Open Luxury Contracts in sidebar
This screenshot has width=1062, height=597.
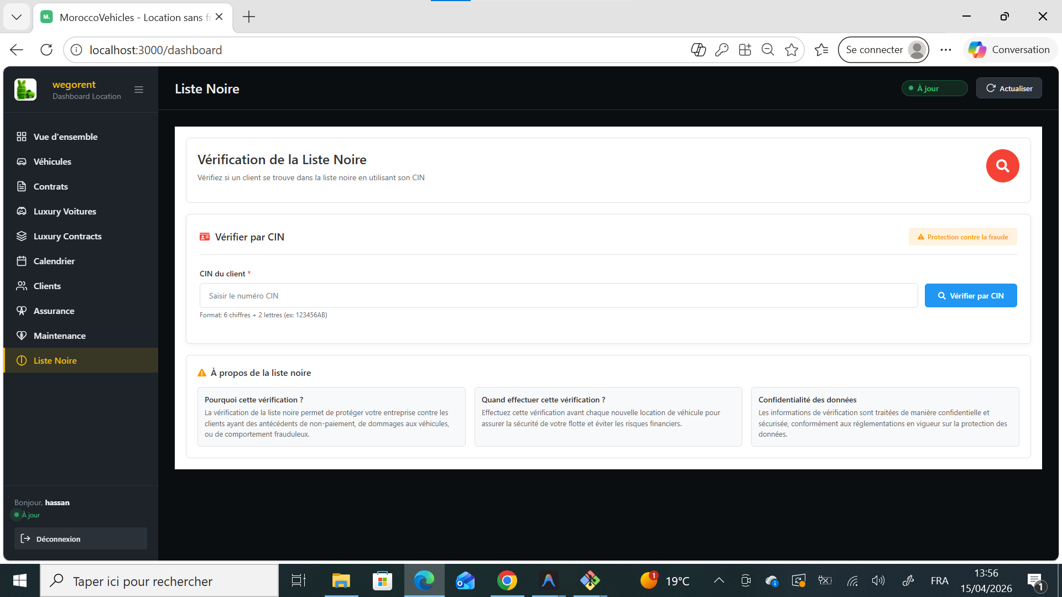pos(67,236)
